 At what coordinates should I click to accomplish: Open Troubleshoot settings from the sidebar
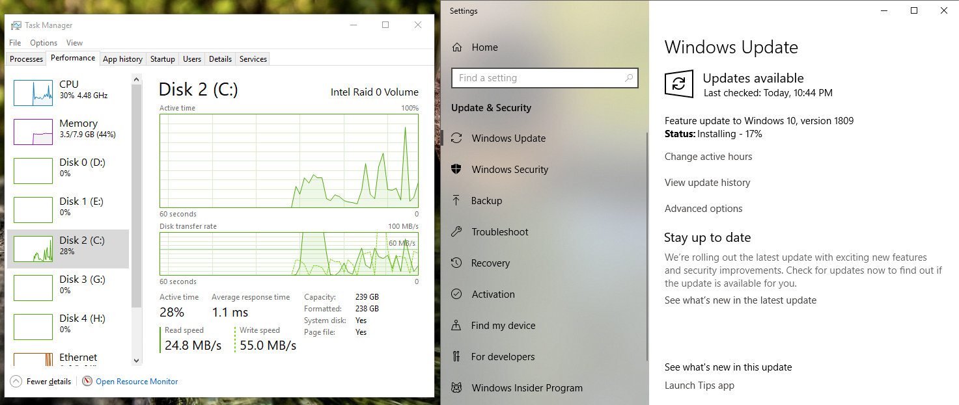(498, 231)
